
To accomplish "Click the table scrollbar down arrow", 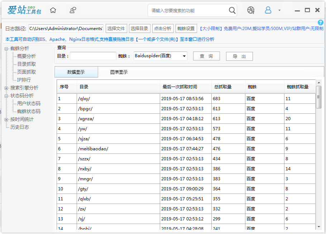I will tap(319, 227).
